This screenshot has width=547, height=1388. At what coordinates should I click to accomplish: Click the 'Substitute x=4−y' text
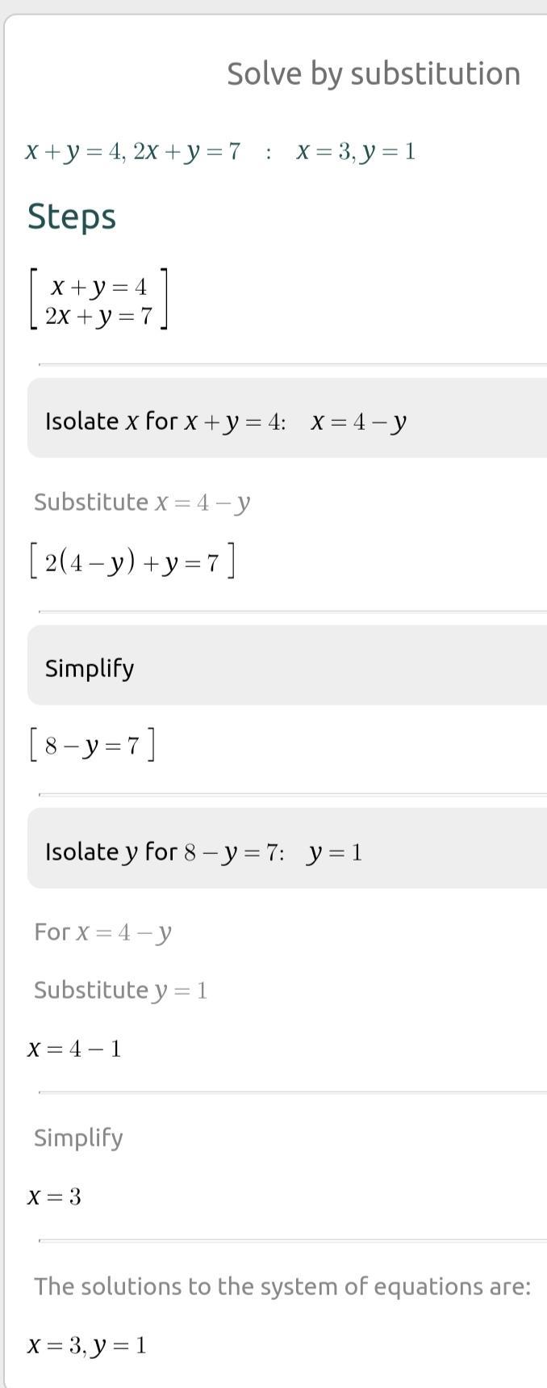click(x=142, y=503)
